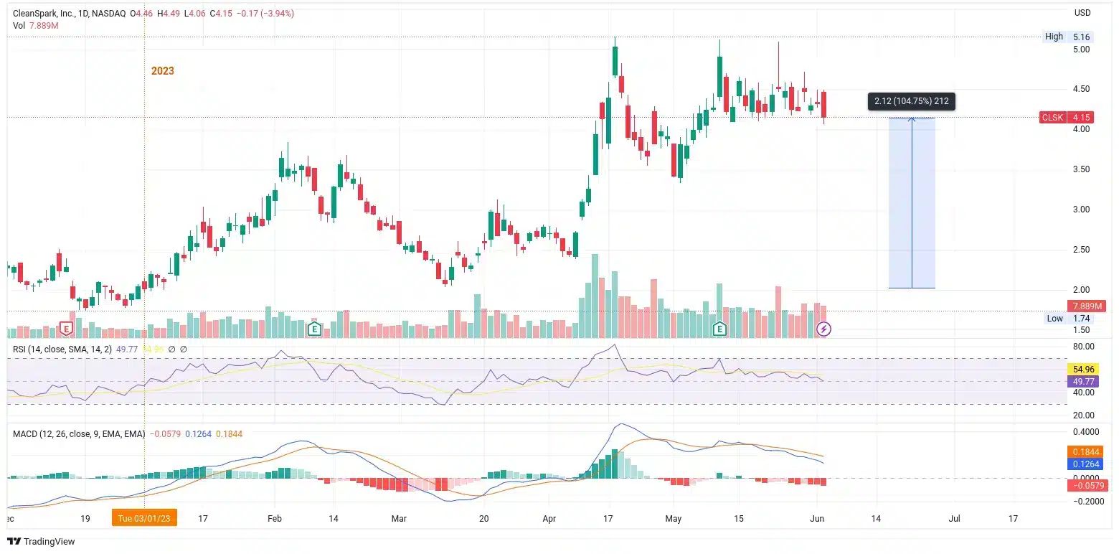
Task: Click the red -0.0579 histogram axis label
Action: pos(1087,486)
